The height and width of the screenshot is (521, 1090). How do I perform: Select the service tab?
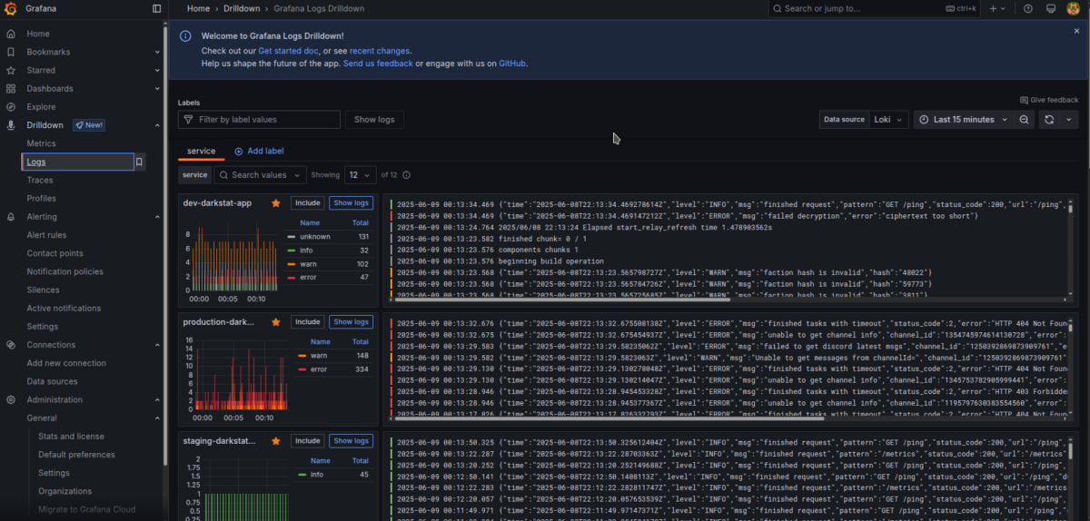201,152
